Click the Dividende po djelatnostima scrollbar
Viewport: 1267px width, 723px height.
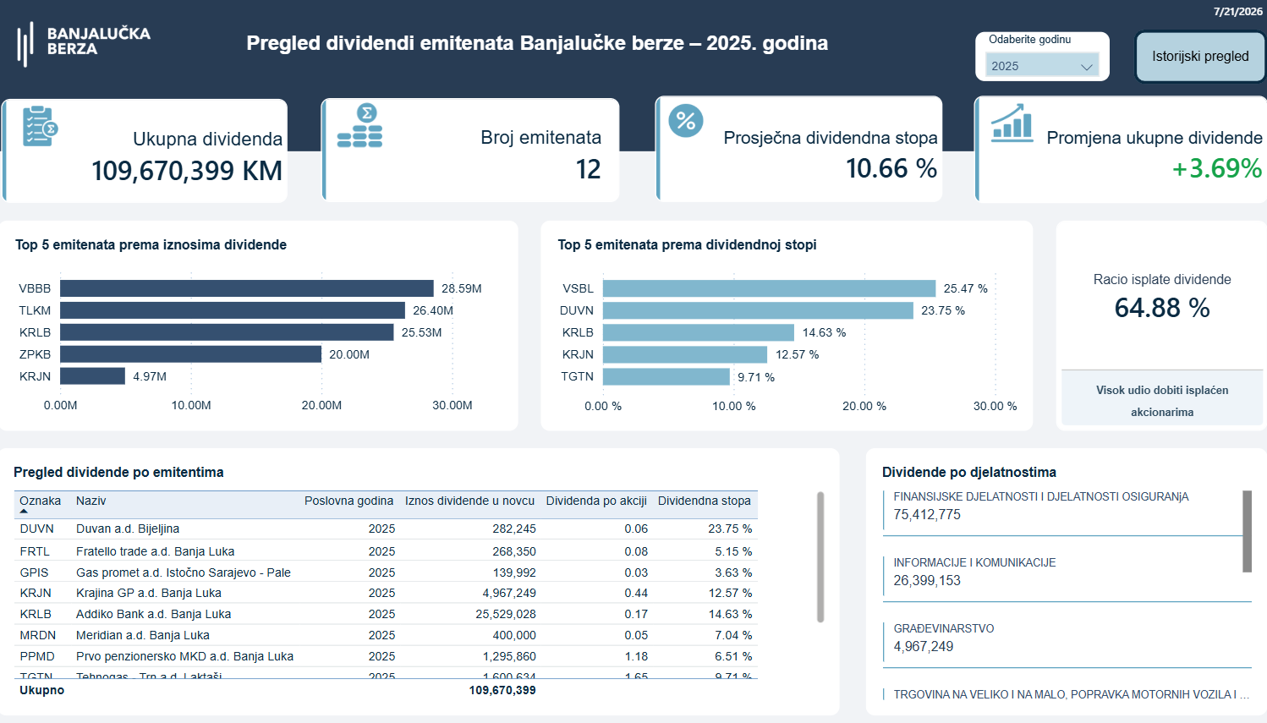click(1247, 531)
